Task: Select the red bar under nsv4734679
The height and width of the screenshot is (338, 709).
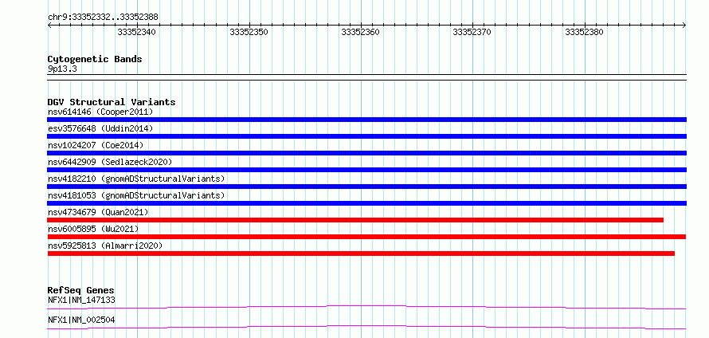Action: point(355,220)
